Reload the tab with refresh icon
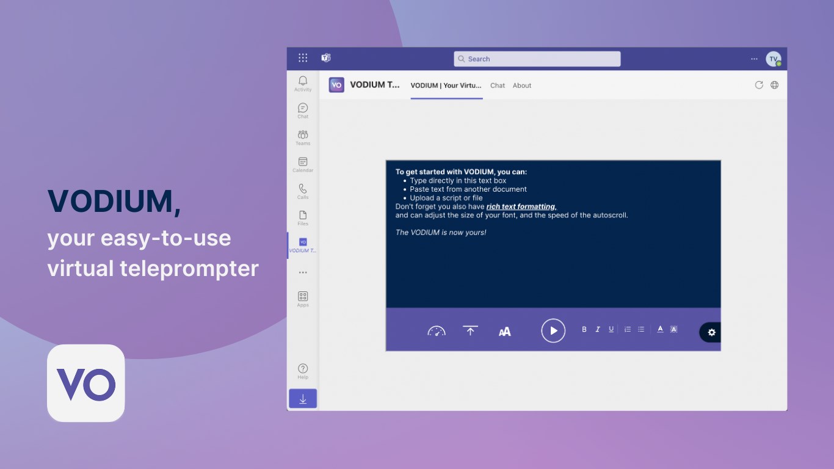This screenshot has height=469, width=834. 759,85
